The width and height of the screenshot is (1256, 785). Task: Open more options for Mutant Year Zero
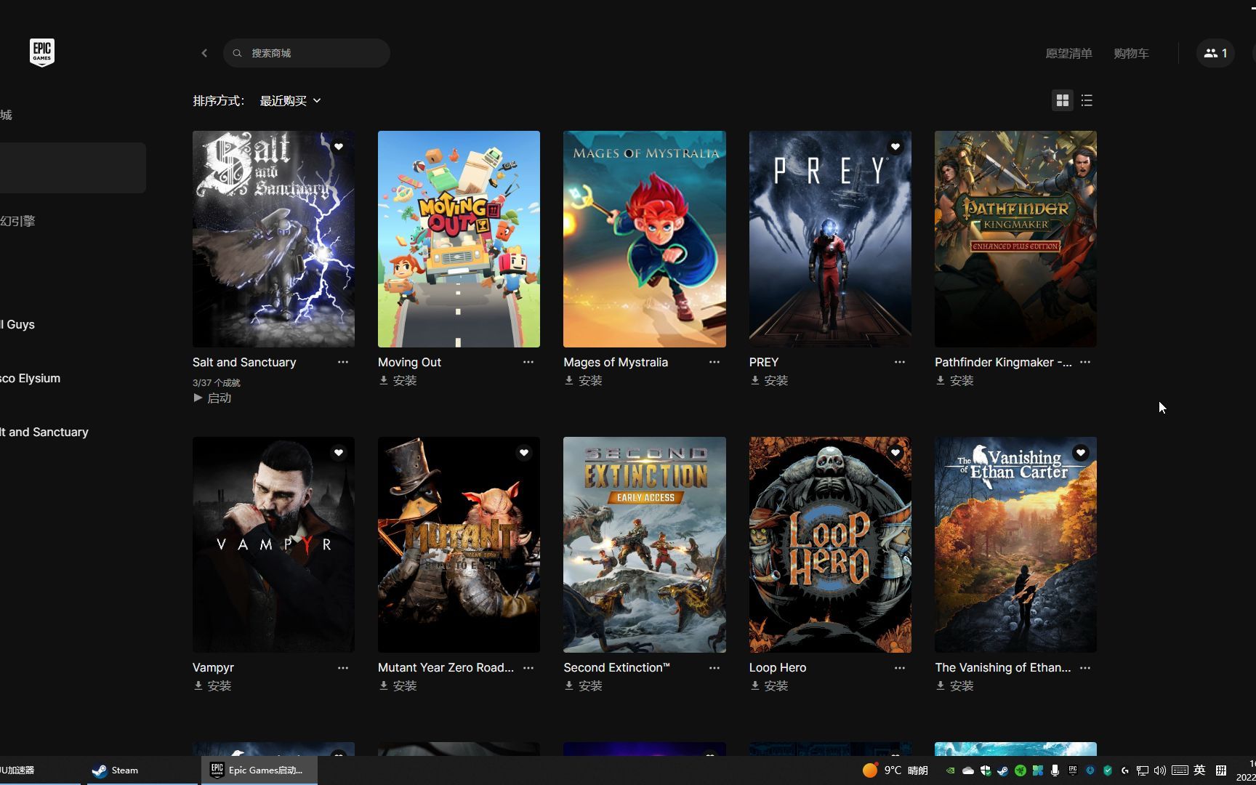pos(528,667)
